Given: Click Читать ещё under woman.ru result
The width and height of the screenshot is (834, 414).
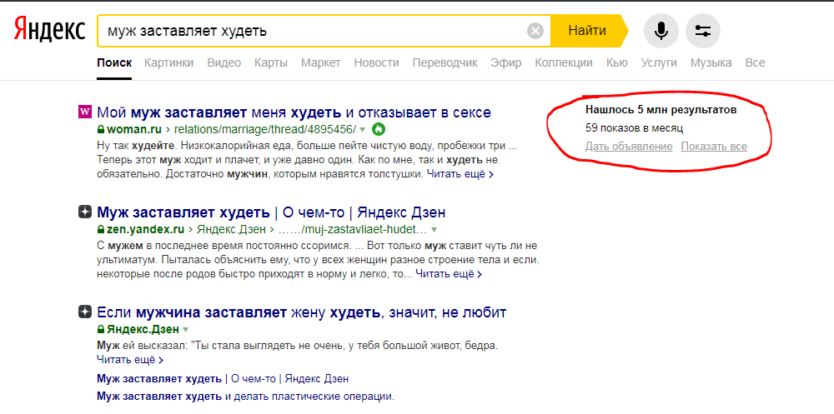Looking at the screenshot, I should [x=460, y=174].
